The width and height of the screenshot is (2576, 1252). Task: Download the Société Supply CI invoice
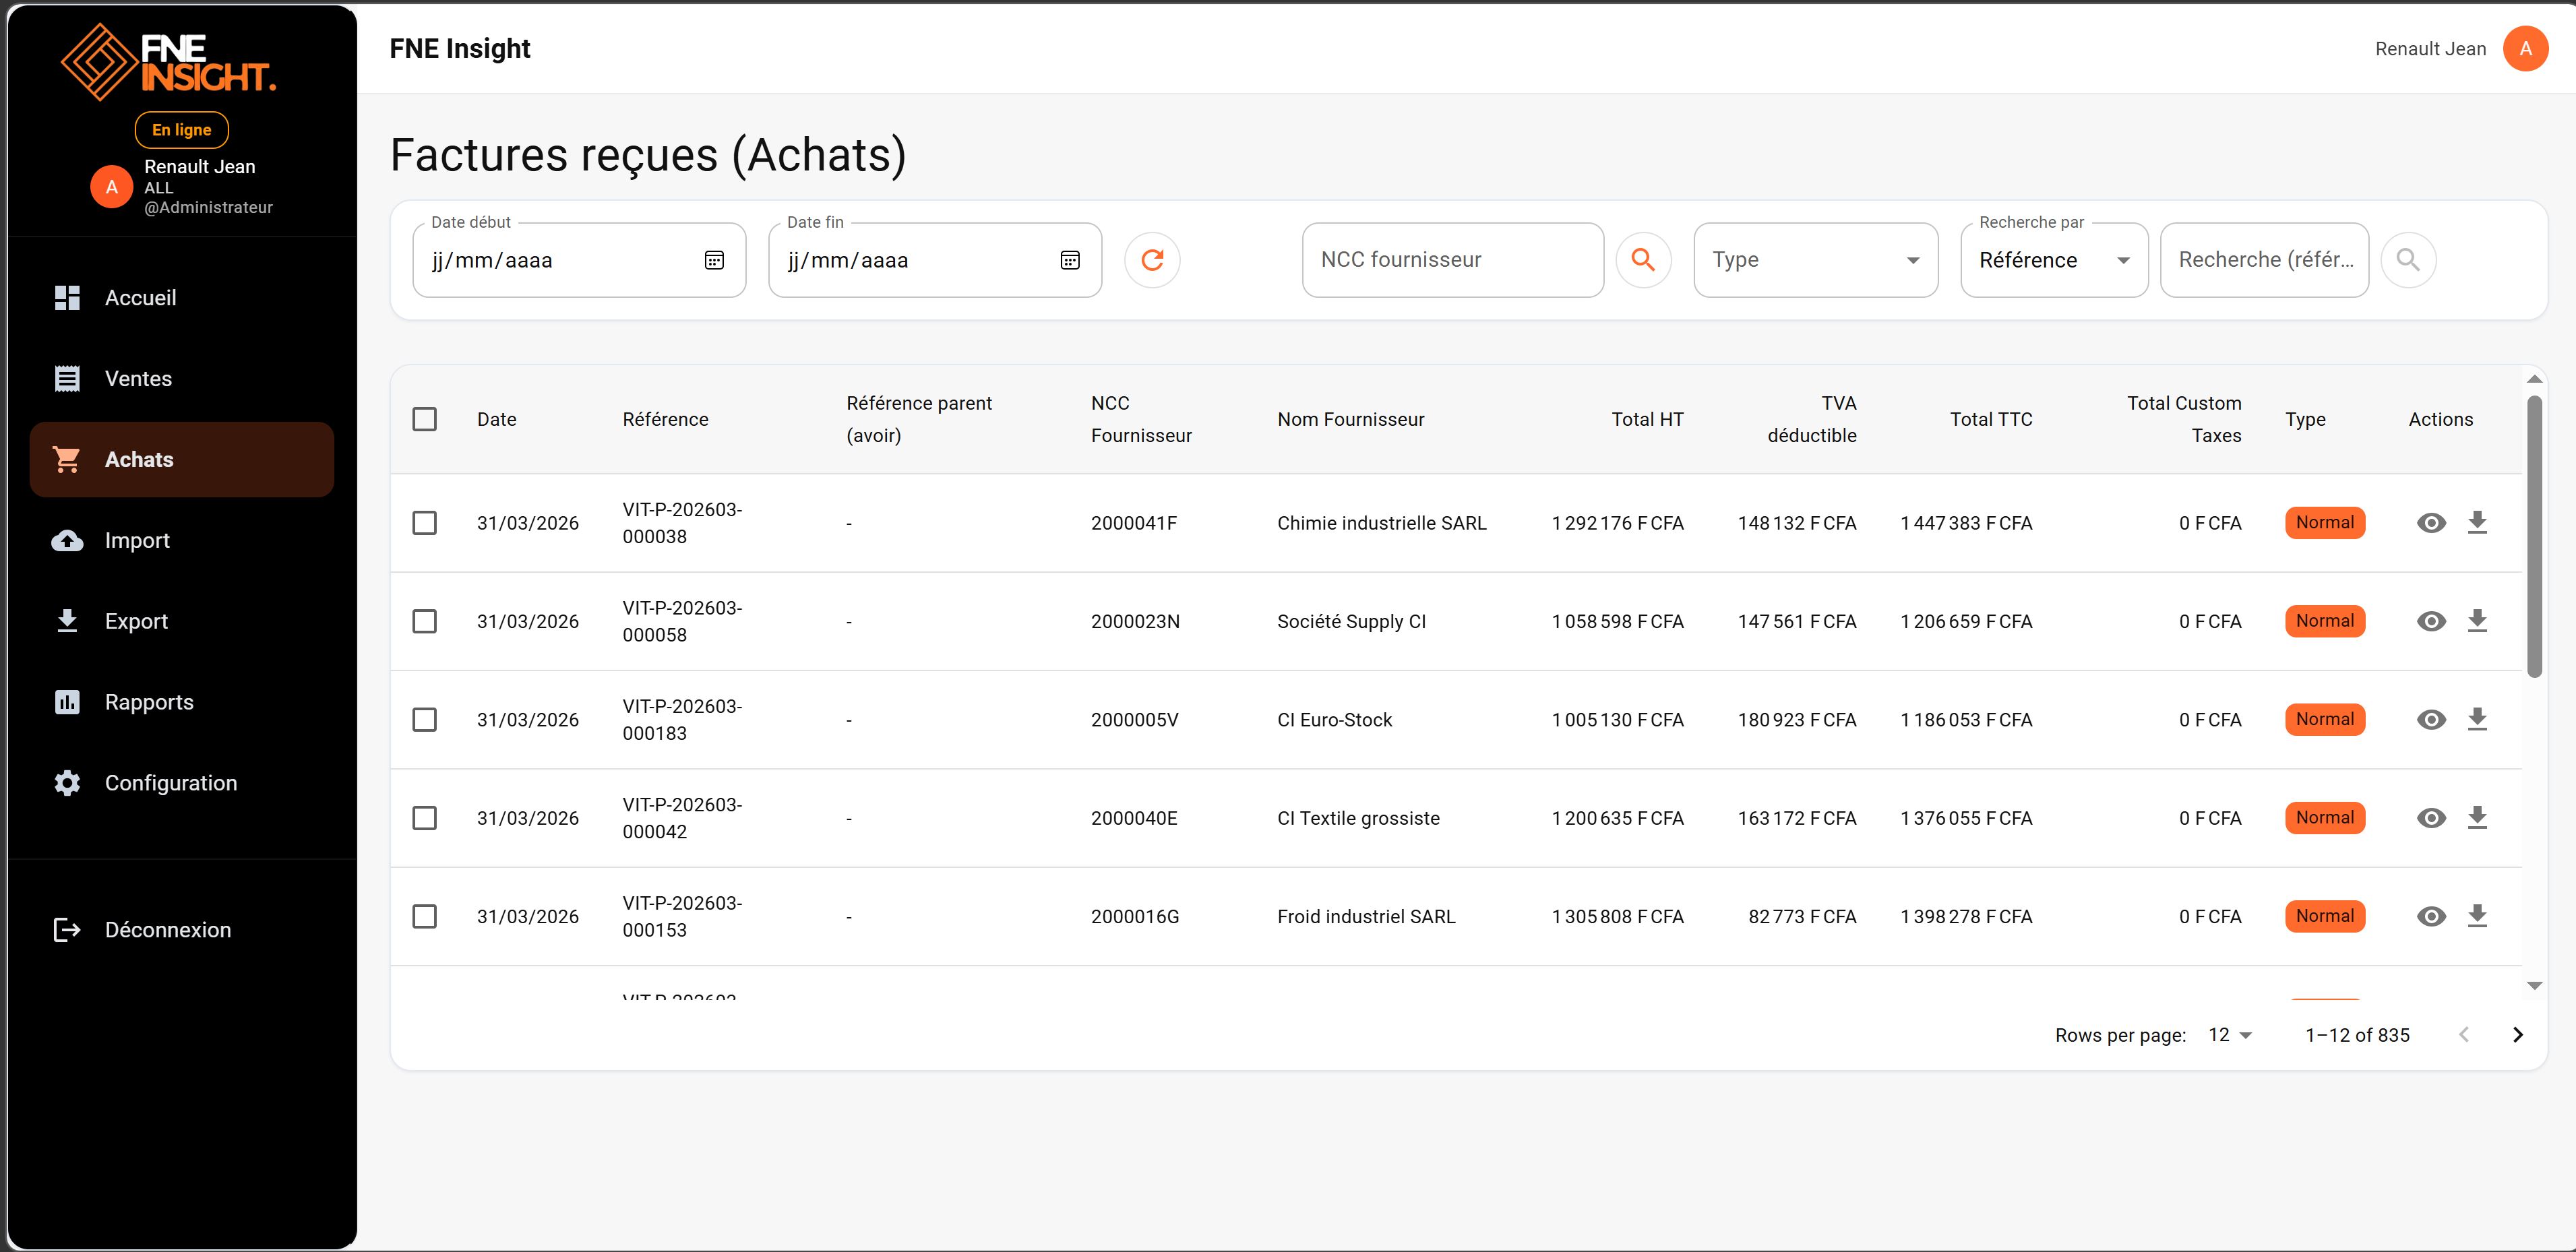coord(2477,621)
